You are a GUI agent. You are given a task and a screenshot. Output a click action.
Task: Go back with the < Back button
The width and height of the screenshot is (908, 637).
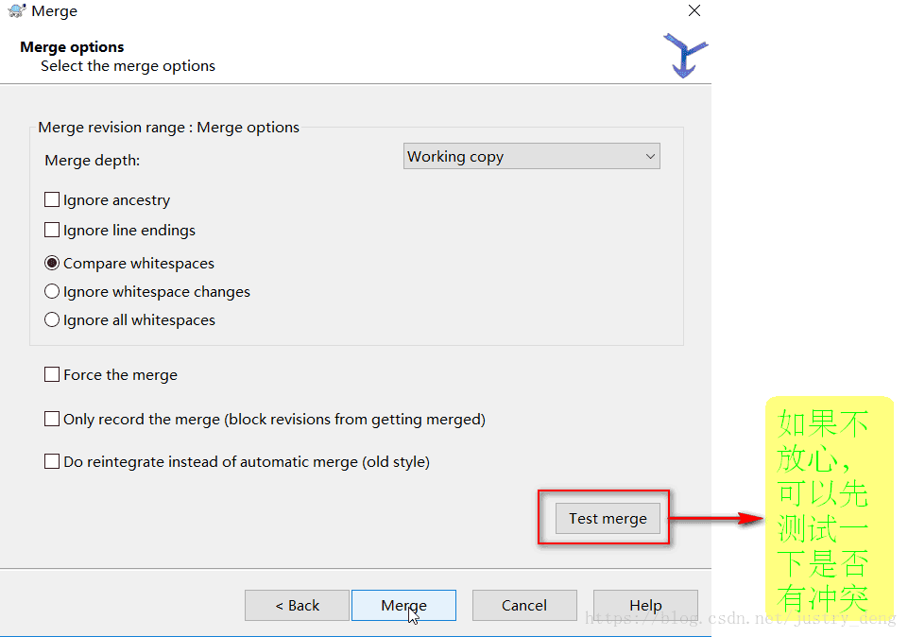[297, 605]
